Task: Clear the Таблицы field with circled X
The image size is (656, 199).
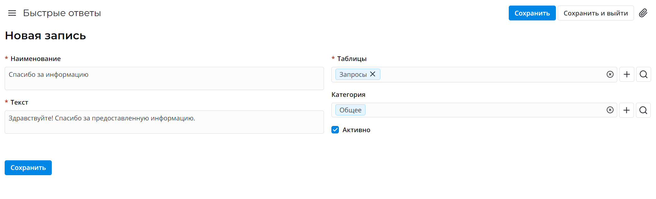Action: pyautogui.click(x=610, y=75)
